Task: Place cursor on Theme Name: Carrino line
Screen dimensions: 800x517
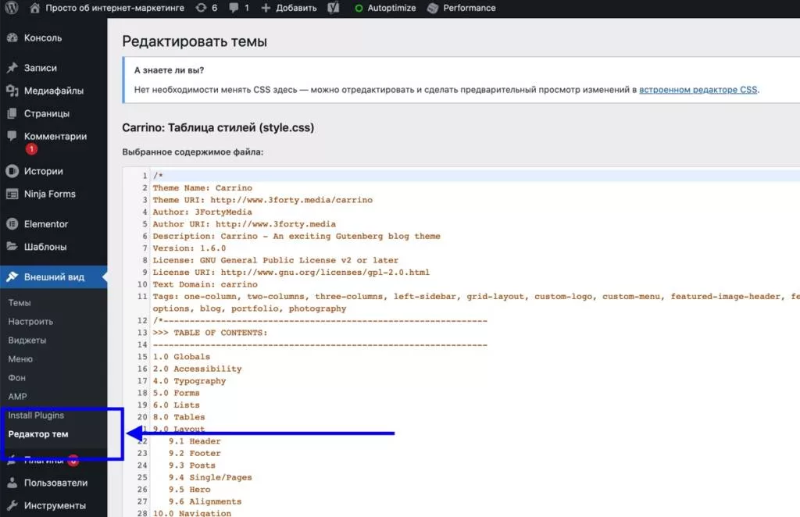Action: [x=202, y=188]
